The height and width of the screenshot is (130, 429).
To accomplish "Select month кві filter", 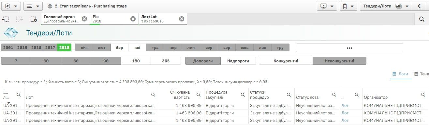I will [137, 48].
